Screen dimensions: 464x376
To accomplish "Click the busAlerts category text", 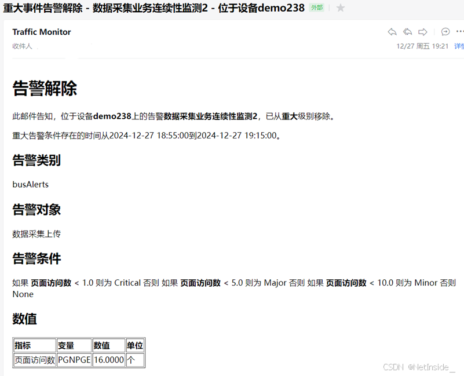I will pos(31,184).
